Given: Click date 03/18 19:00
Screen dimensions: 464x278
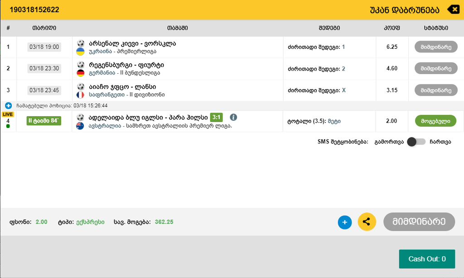Looking at the screenshot, I should pyautogui.click(x=44, y=47).
